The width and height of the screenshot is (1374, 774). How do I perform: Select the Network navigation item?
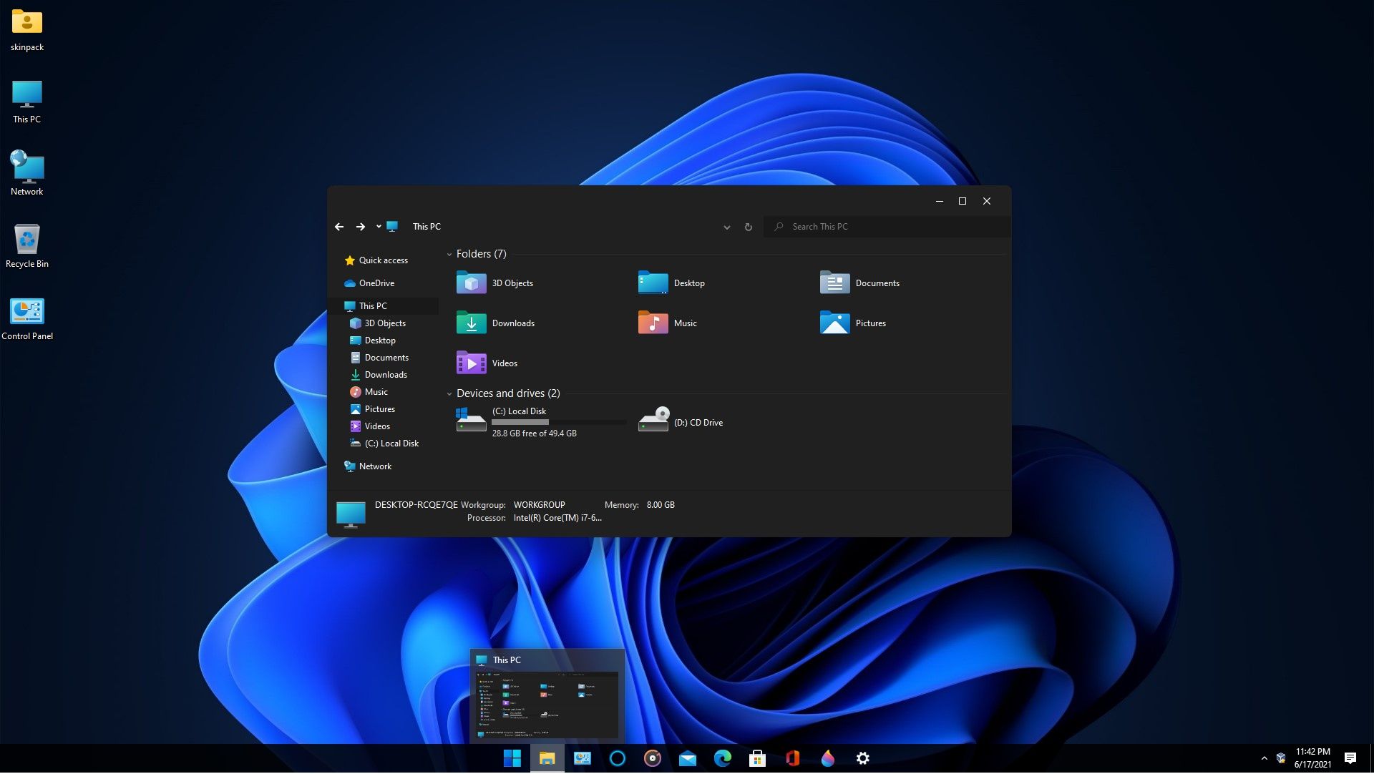[x=376, y=466]
